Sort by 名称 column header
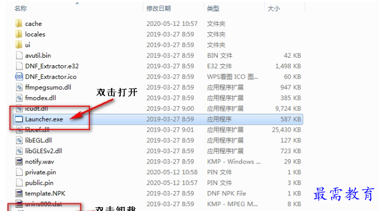Image resolution: width=379 pixels, height=211 pixels. (x=20, y=9)
